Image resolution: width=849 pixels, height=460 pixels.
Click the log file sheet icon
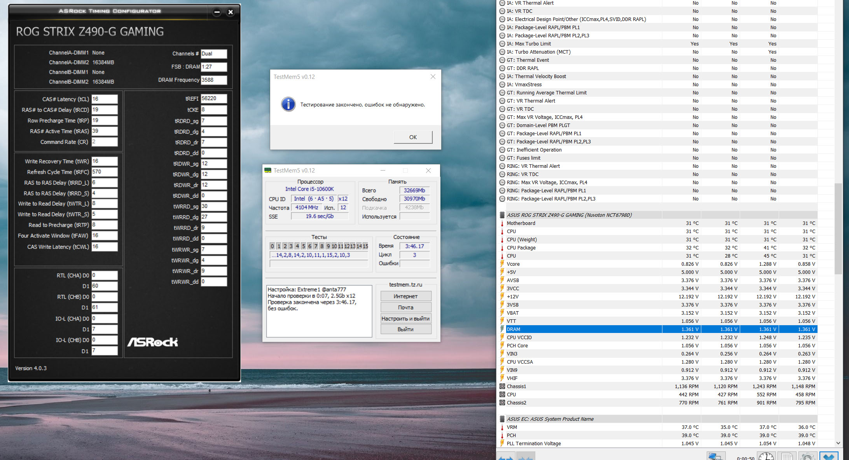(x=787, y=457)
